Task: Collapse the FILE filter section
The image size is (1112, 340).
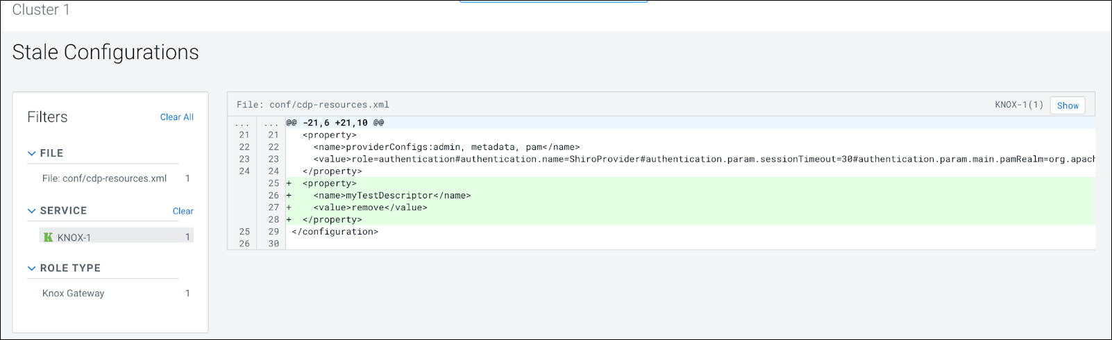Action: [31, 153]
